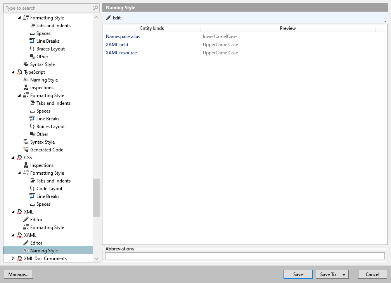This screenshot has height=283, width=391.
Task: Click the Syntax Style icon under TypeScript
Action: pyautogui.click(x=25, y=142)
